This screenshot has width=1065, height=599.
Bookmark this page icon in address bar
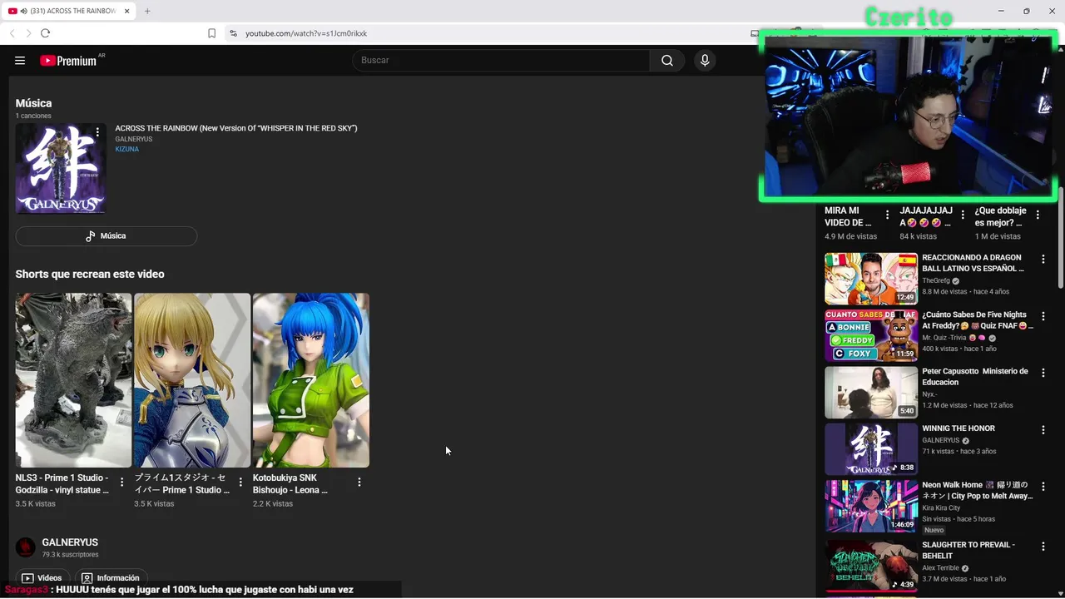(211, 33)
